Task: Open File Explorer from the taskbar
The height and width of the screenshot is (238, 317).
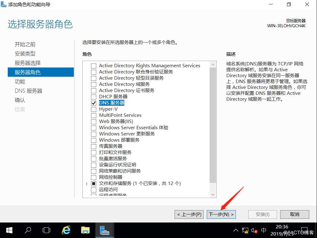Action: [85, 230]
